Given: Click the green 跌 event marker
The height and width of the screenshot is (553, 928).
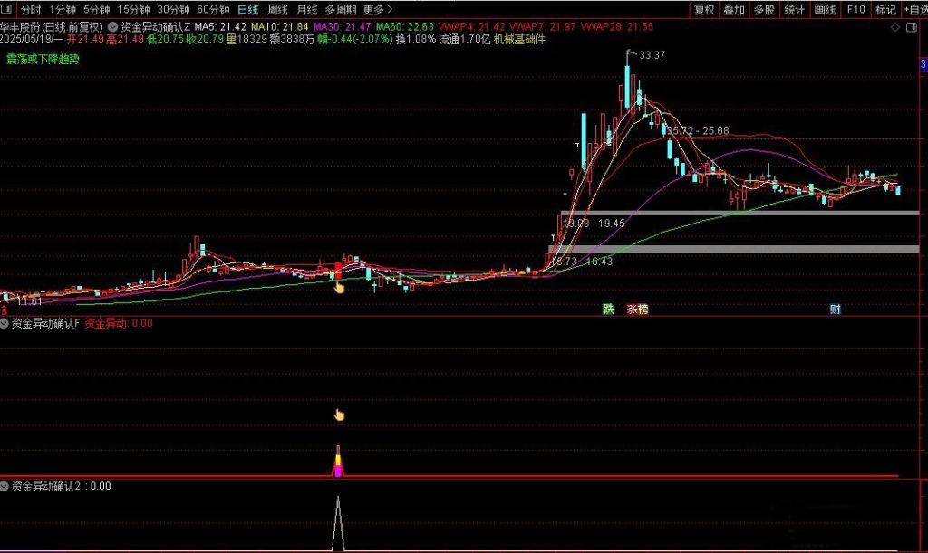Looking at the screenshot, I should click(x=608, y=310).
